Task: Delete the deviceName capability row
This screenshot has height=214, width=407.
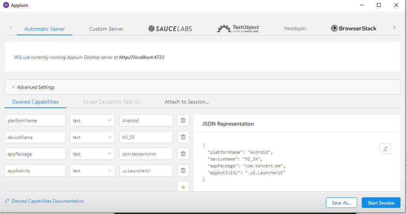Action: pyautogui.click(x=183, y=137)
